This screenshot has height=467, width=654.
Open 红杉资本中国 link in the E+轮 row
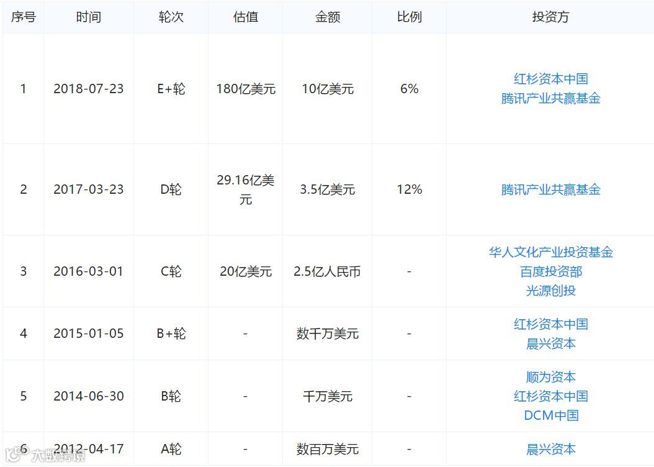(x=550, y=79)
